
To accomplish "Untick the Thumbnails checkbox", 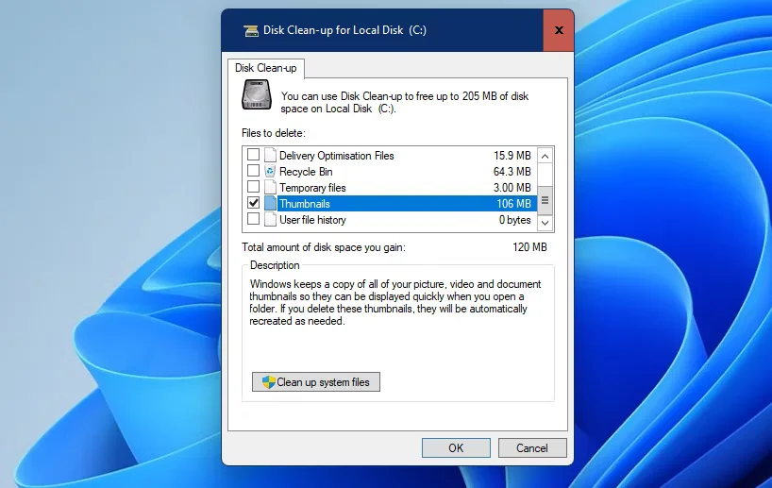I will pos(253,204).
